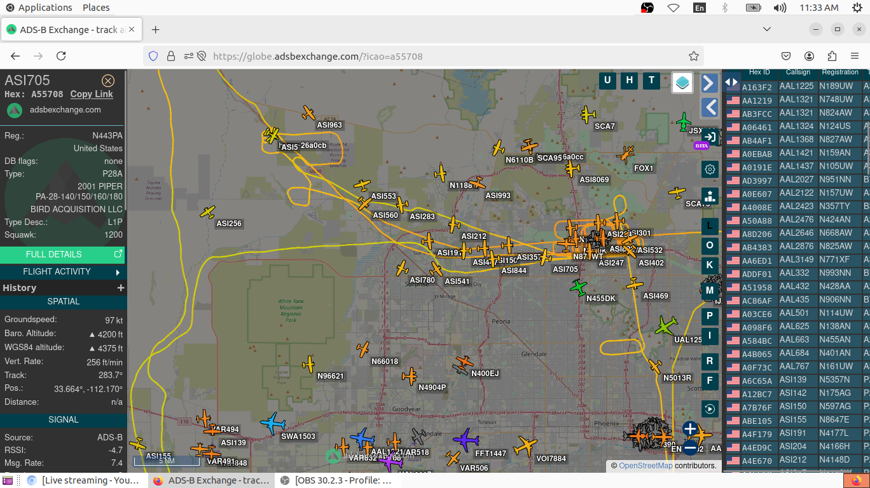Click the aircraft list column toggle arrows
Screen dimensions: 870x488
731,82
